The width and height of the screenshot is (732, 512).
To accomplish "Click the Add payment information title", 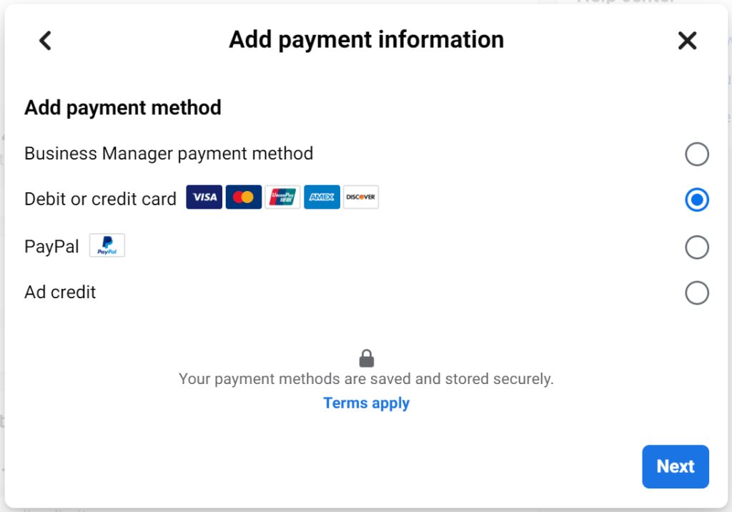I will click(x=366, y=39).
